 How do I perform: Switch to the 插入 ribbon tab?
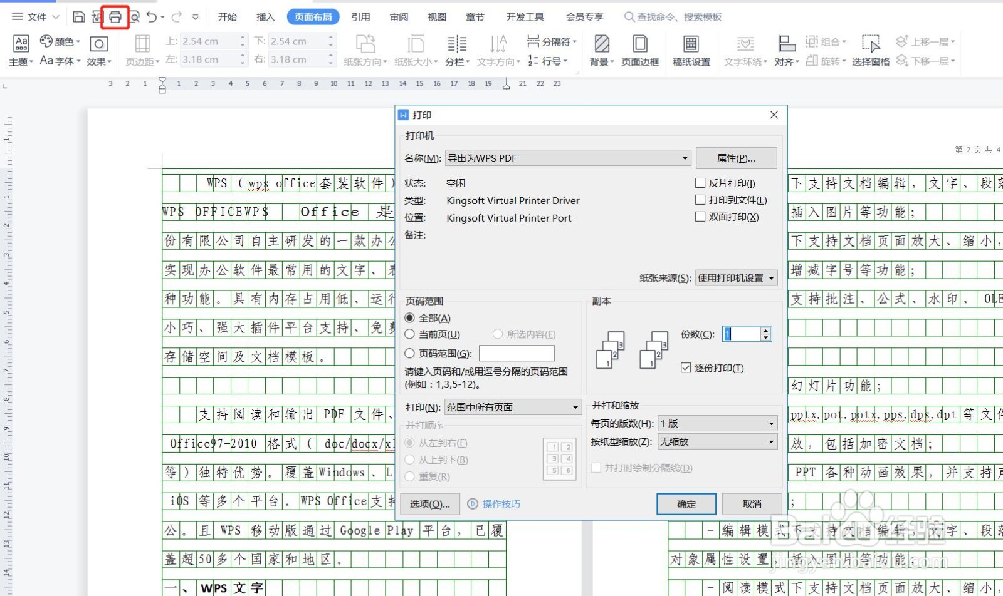[265, 17]
